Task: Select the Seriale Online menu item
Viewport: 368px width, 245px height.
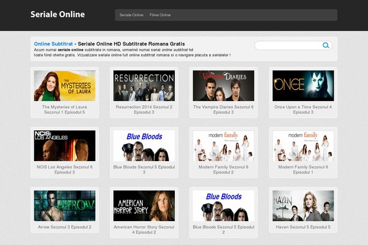Action: click(131, 15)
